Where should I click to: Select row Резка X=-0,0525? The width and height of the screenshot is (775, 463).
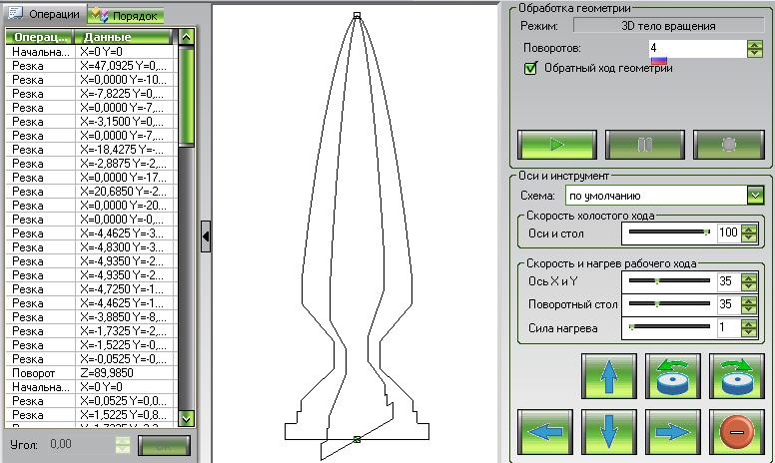coord(91,359)
